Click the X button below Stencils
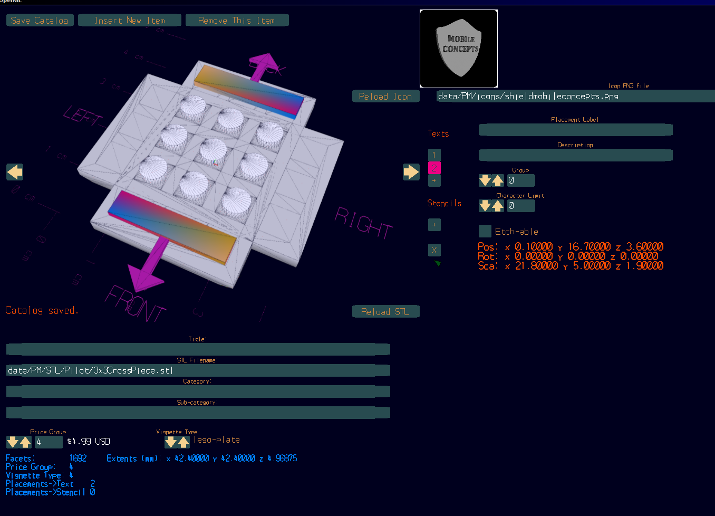The width and height of the screenshot is (715, 516). click(x=434, y=250)
